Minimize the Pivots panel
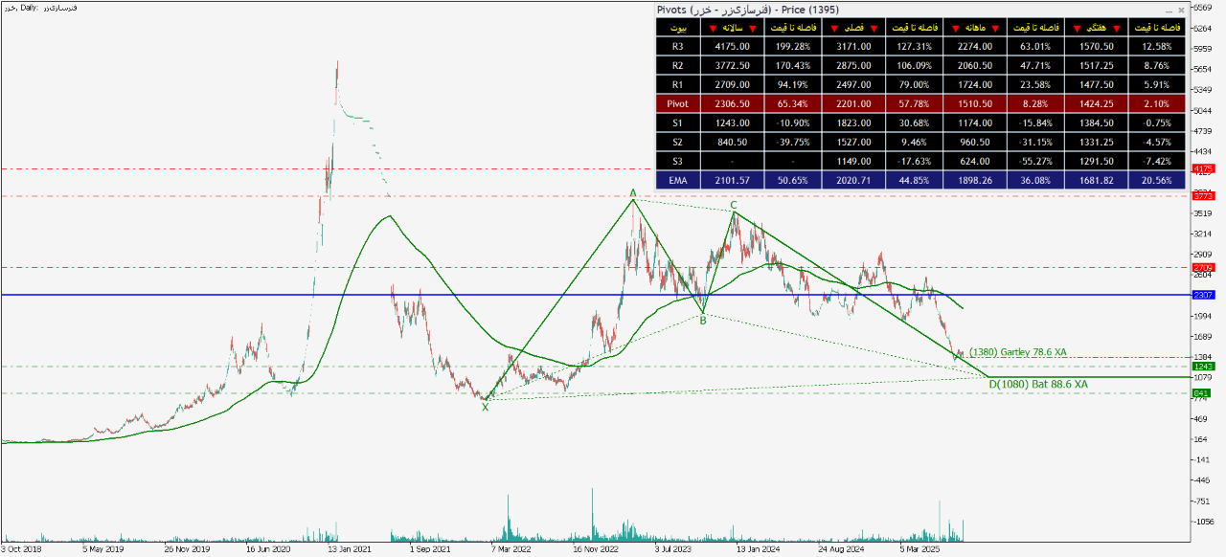The width and height of the screenshot is (1226, 557). (1168, 10)
